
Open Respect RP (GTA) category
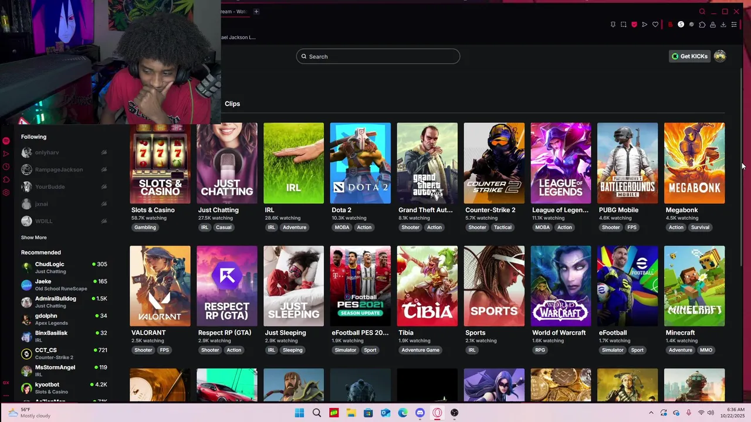point(227,286)
